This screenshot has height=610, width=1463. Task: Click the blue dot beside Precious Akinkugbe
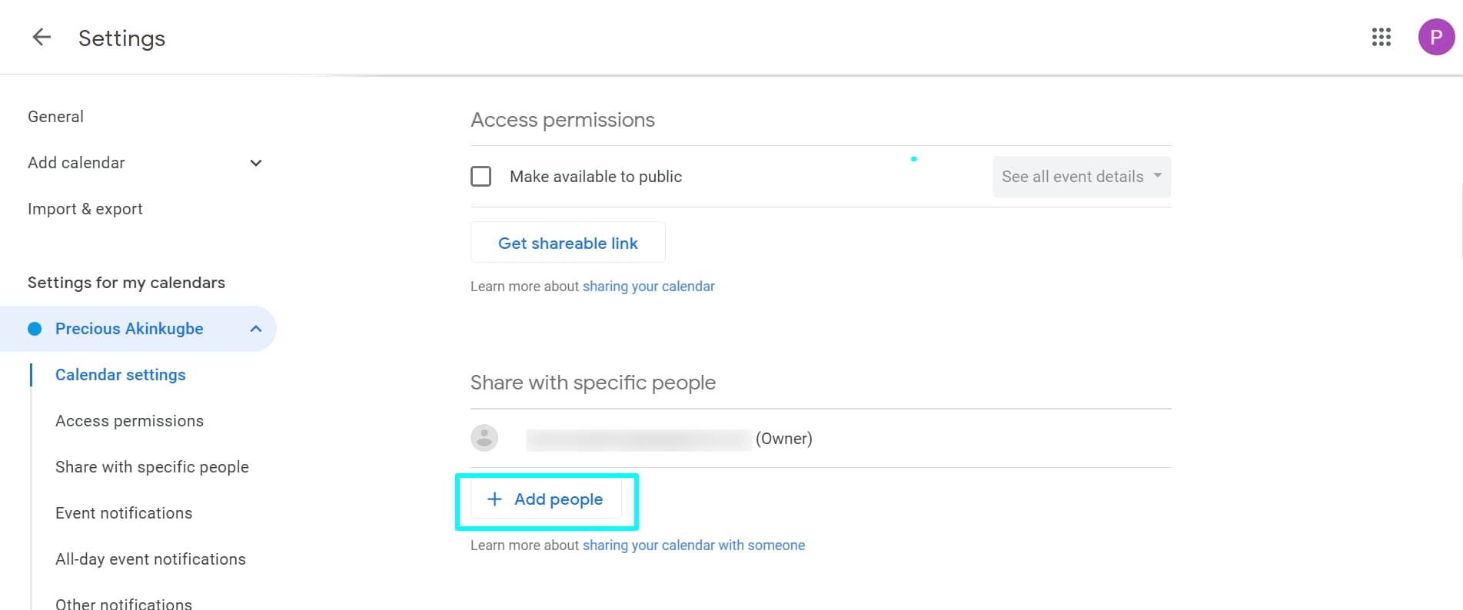click(x=35, y=329)
